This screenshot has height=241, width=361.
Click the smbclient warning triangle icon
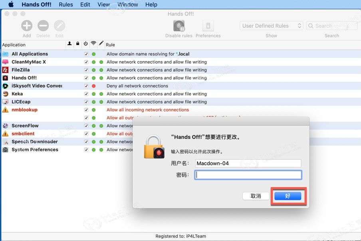[x=5, y=134]
